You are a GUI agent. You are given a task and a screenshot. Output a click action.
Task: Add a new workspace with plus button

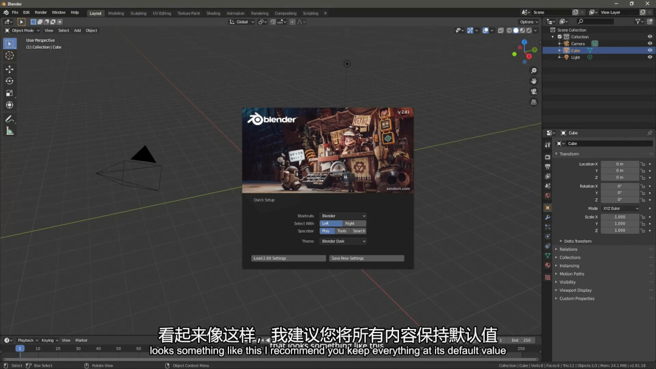(x=326, y=13)
